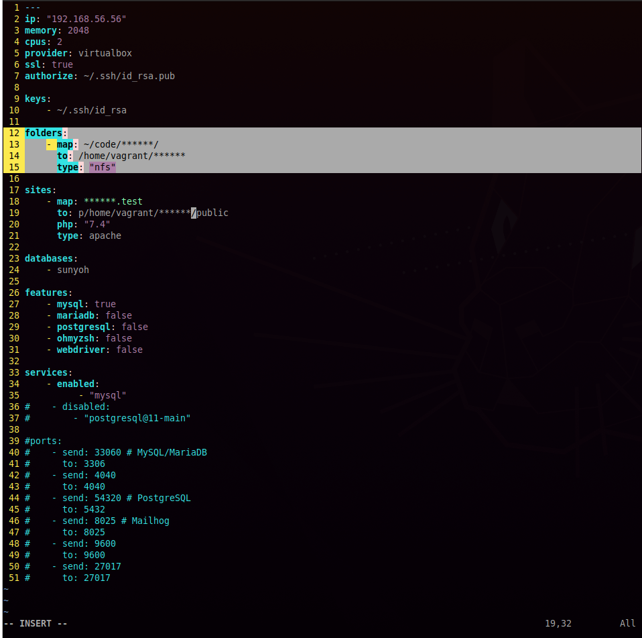
Task: Click line number 51 in the gutter
Action: pyautogui.click(x=14, y=578)
